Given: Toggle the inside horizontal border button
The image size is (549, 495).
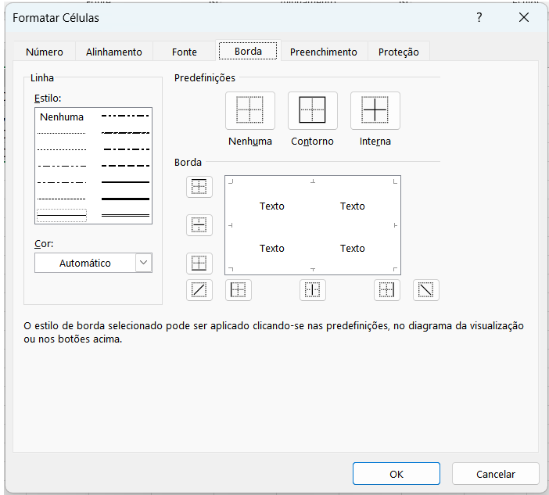Looking at the screenshot, I should [x=199, y=225].
